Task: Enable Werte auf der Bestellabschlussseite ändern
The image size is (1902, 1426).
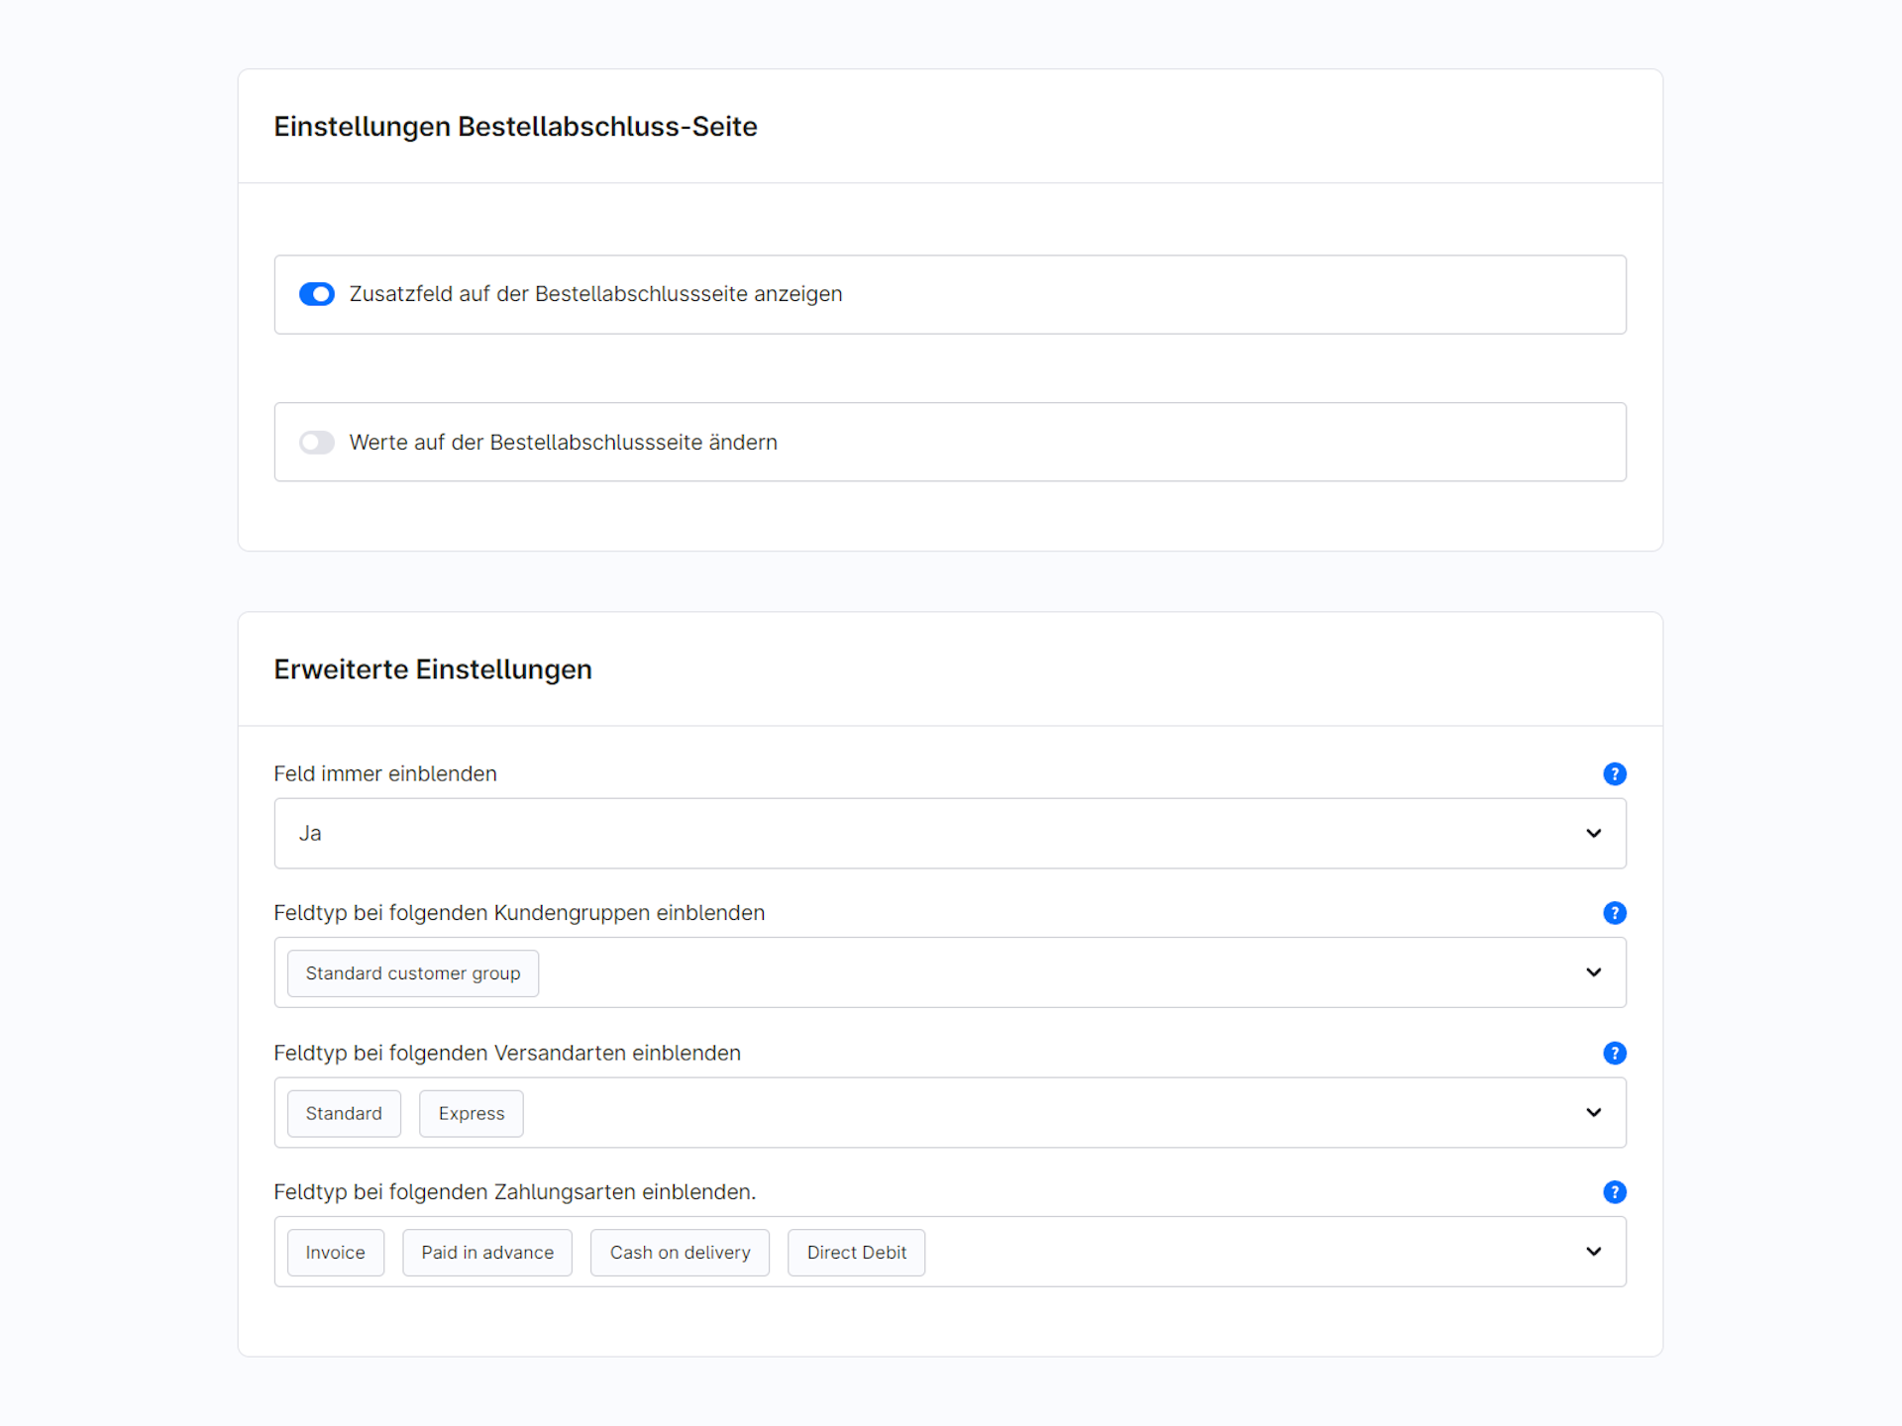Action: pyautogui.click(x=317, y=442)
